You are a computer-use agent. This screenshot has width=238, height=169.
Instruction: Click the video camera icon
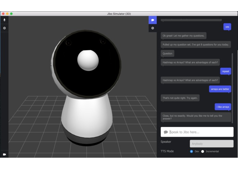tap(4, 154)
